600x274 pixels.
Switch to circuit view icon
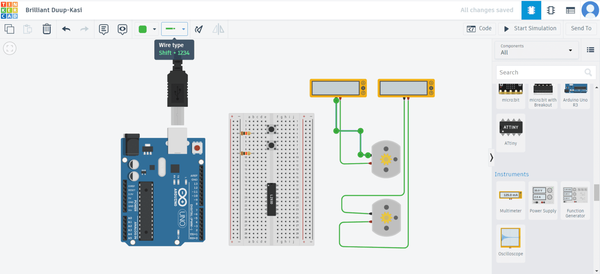point(531,10)
